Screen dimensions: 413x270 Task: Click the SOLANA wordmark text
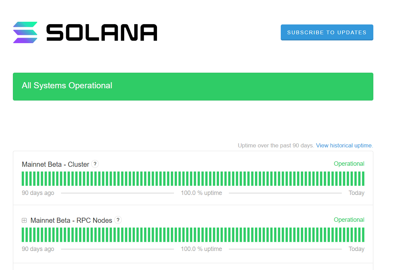[102, 33]
